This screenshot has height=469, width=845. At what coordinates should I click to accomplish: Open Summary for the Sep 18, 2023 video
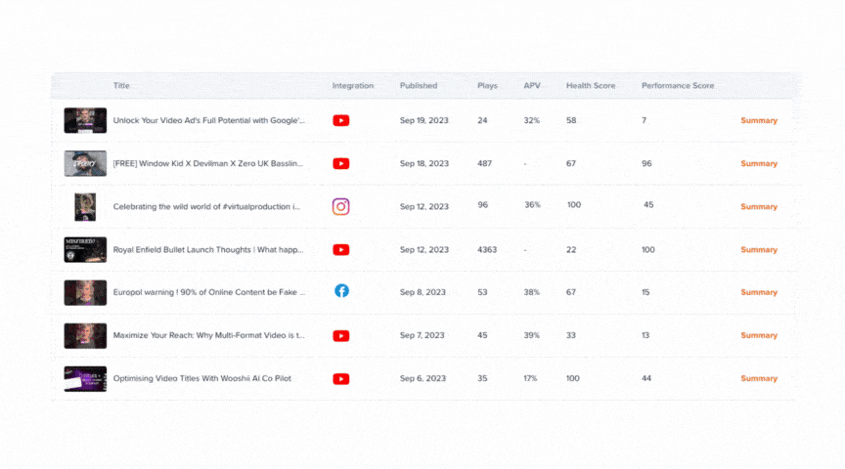pyautogui.click(x=758, y=164)
